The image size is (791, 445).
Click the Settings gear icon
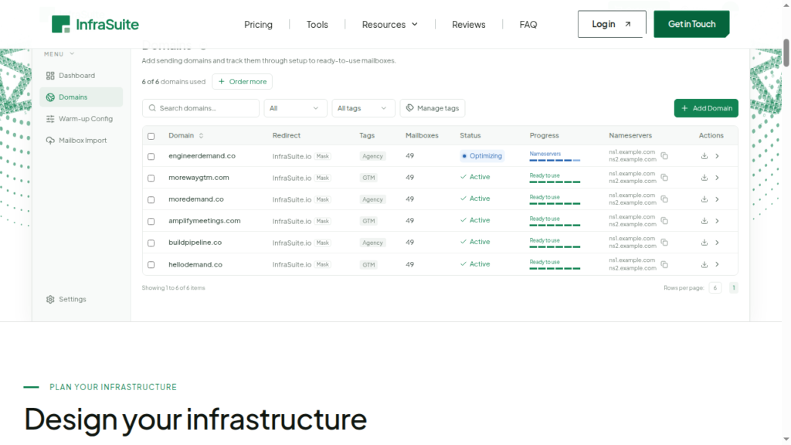(x=50, y=300)
